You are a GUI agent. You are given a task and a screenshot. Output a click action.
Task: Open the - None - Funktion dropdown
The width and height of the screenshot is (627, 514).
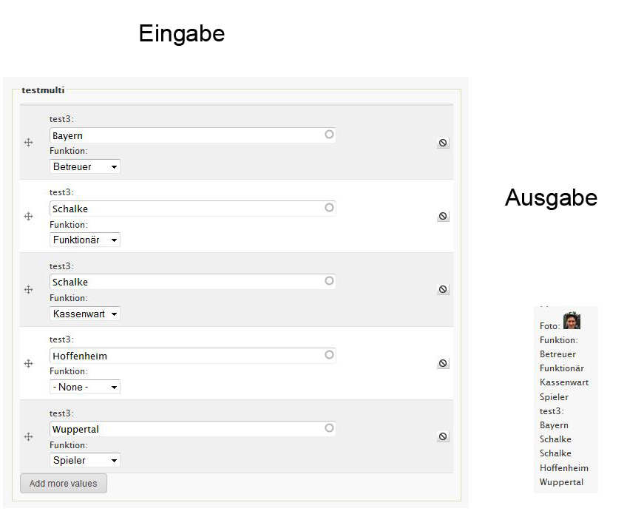click(x=85, y=387)
